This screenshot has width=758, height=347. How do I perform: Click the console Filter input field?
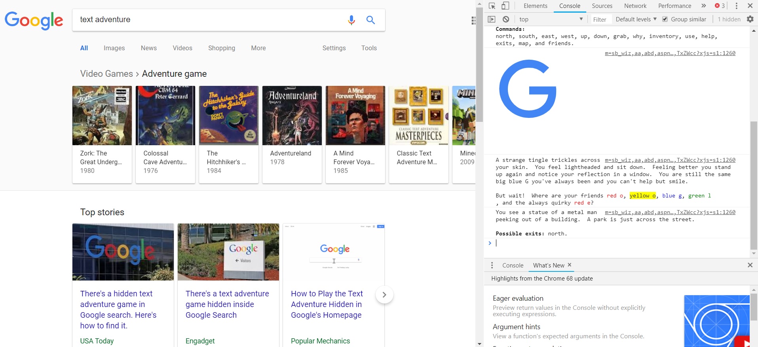pos(601,19)
